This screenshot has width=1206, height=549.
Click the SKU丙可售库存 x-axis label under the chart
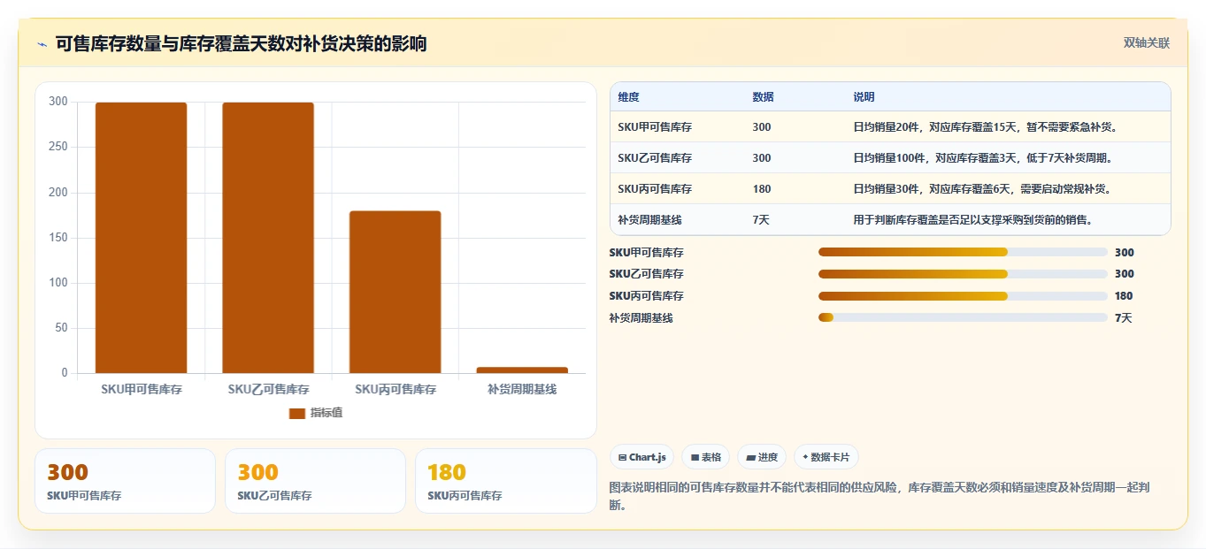point(396,389)
